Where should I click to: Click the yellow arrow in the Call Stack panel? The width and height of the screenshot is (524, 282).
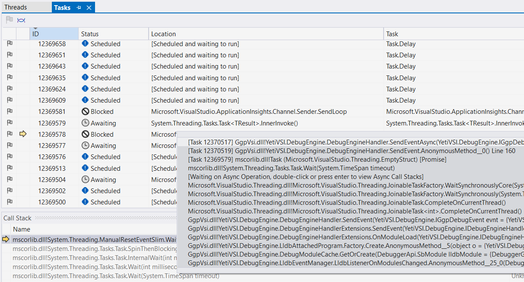coord(6,239)
